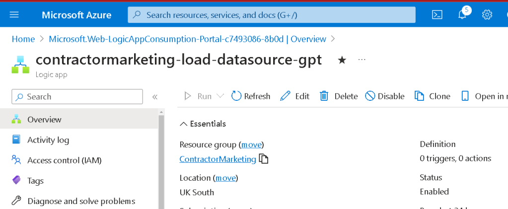Click the Run button
The height and width of the screenshot is (209, 508).
(x=198, y=96)
